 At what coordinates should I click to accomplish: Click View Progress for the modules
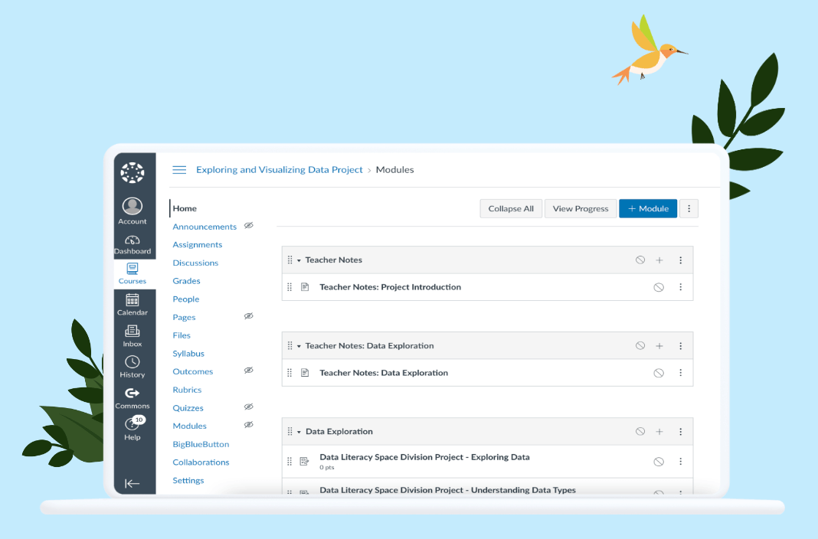point(580,208)
